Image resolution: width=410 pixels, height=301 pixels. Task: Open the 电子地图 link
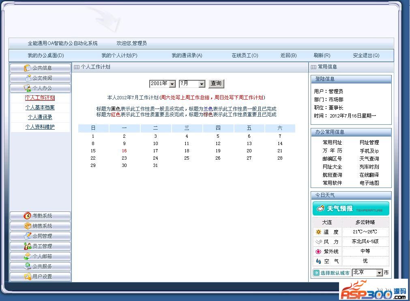[369, 183]
